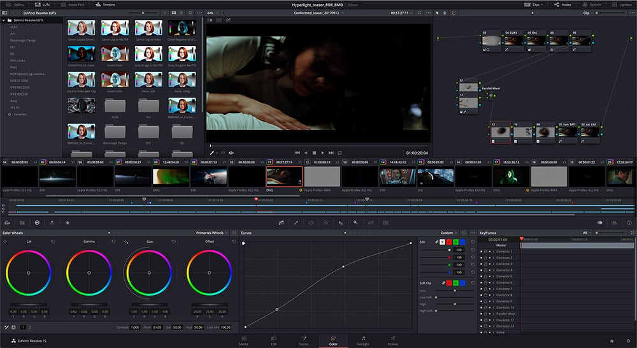Viewport: 637px width, 348px height.
Task: Open the Custom curves mode dropdown
Action: coord(449,233)
